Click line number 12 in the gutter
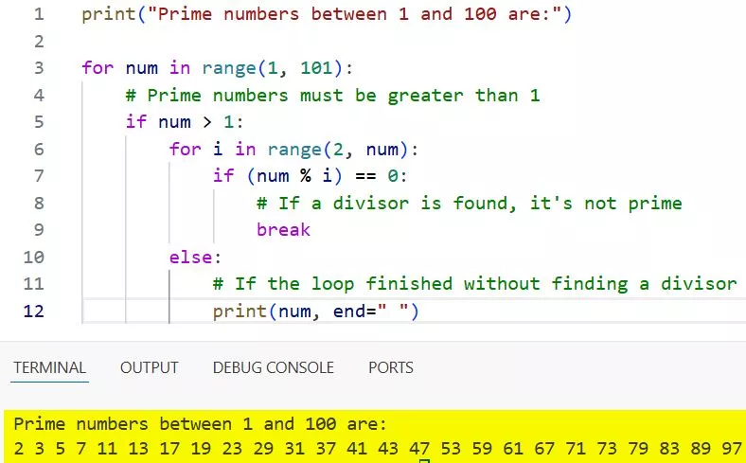 (33, 311)
